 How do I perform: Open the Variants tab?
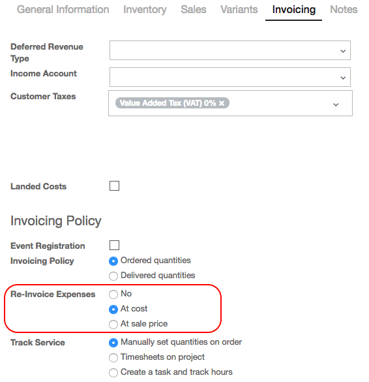coord(239,10)
